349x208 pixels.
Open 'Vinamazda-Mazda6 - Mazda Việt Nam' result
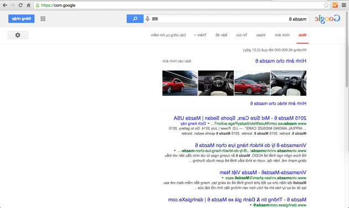(x=263, y=173)
